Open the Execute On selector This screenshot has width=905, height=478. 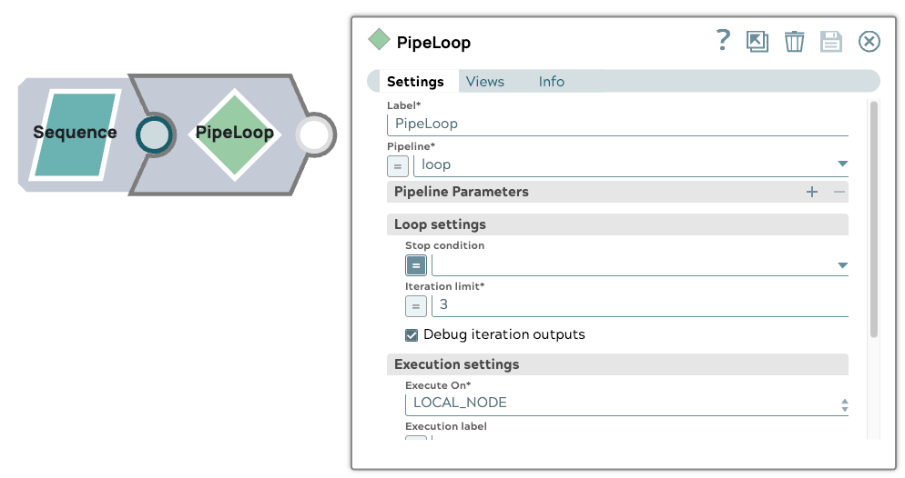pos(844,403)
